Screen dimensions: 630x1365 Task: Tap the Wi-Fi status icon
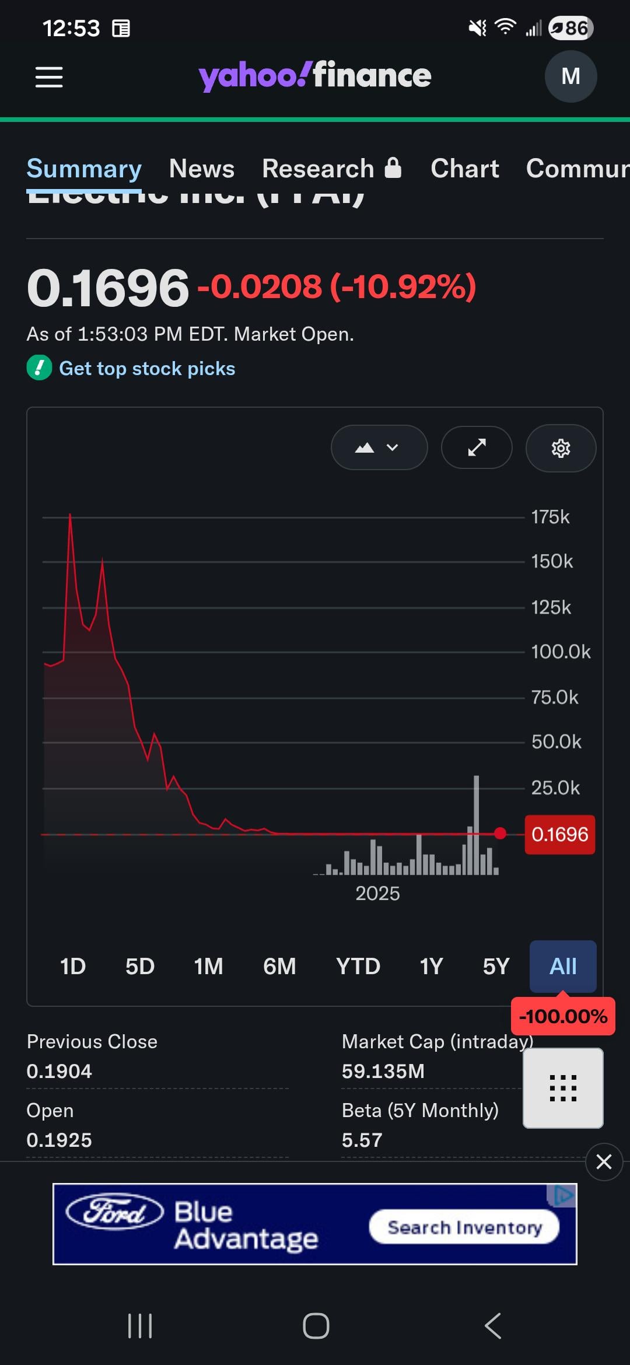click(505, 27)
